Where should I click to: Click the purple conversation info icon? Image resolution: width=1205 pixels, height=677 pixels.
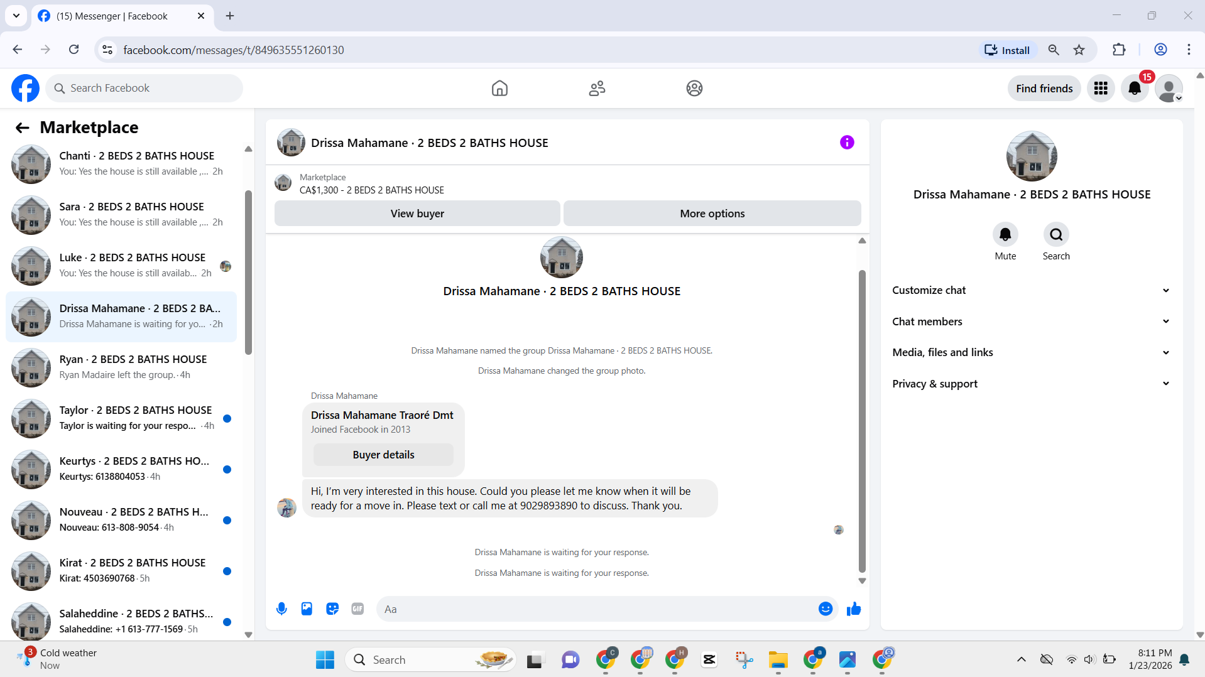click(847, 143)
